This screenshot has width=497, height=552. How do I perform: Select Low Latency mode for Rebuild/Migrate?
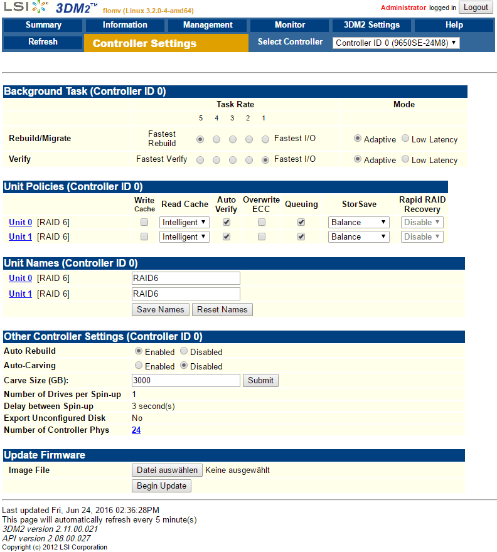[405, 139]
